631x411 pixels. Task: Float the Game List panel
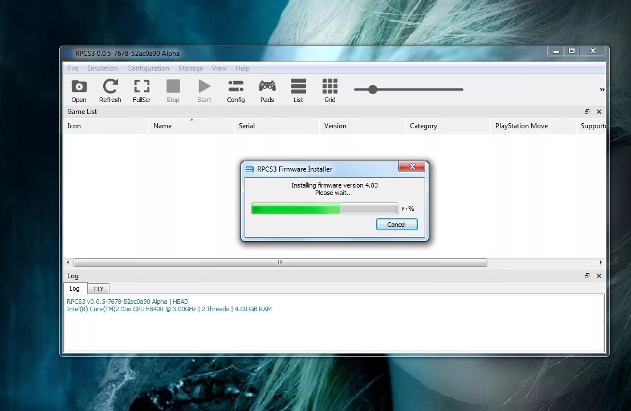tap(587, 112)
